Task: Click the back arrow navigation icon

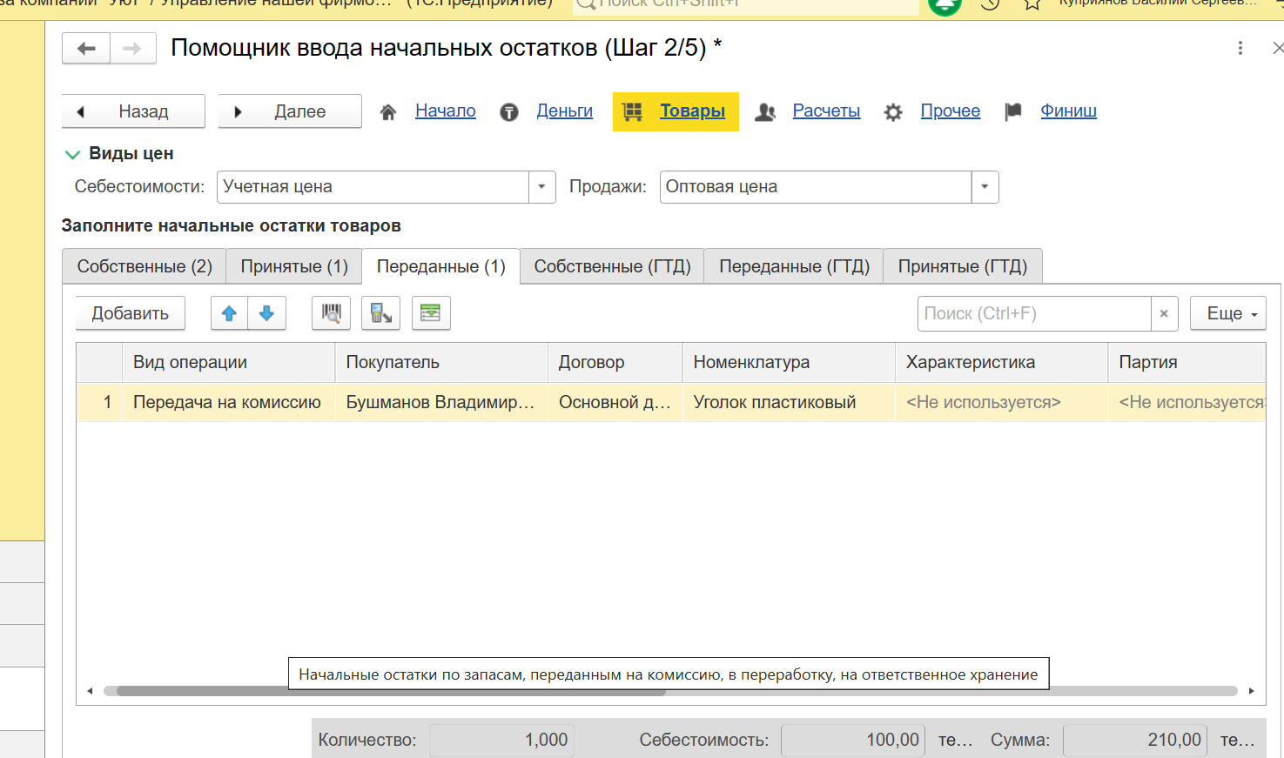Action: pos(86,49)
